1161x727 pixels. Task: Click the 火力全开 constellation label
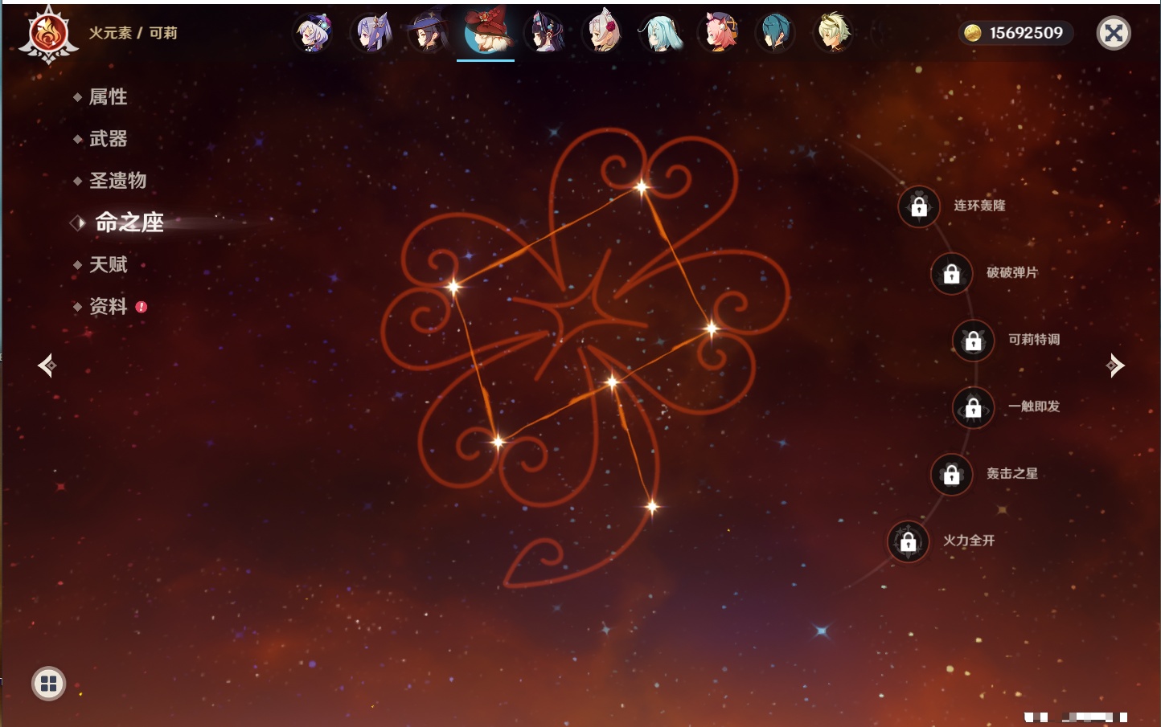[x=969, y=541]
